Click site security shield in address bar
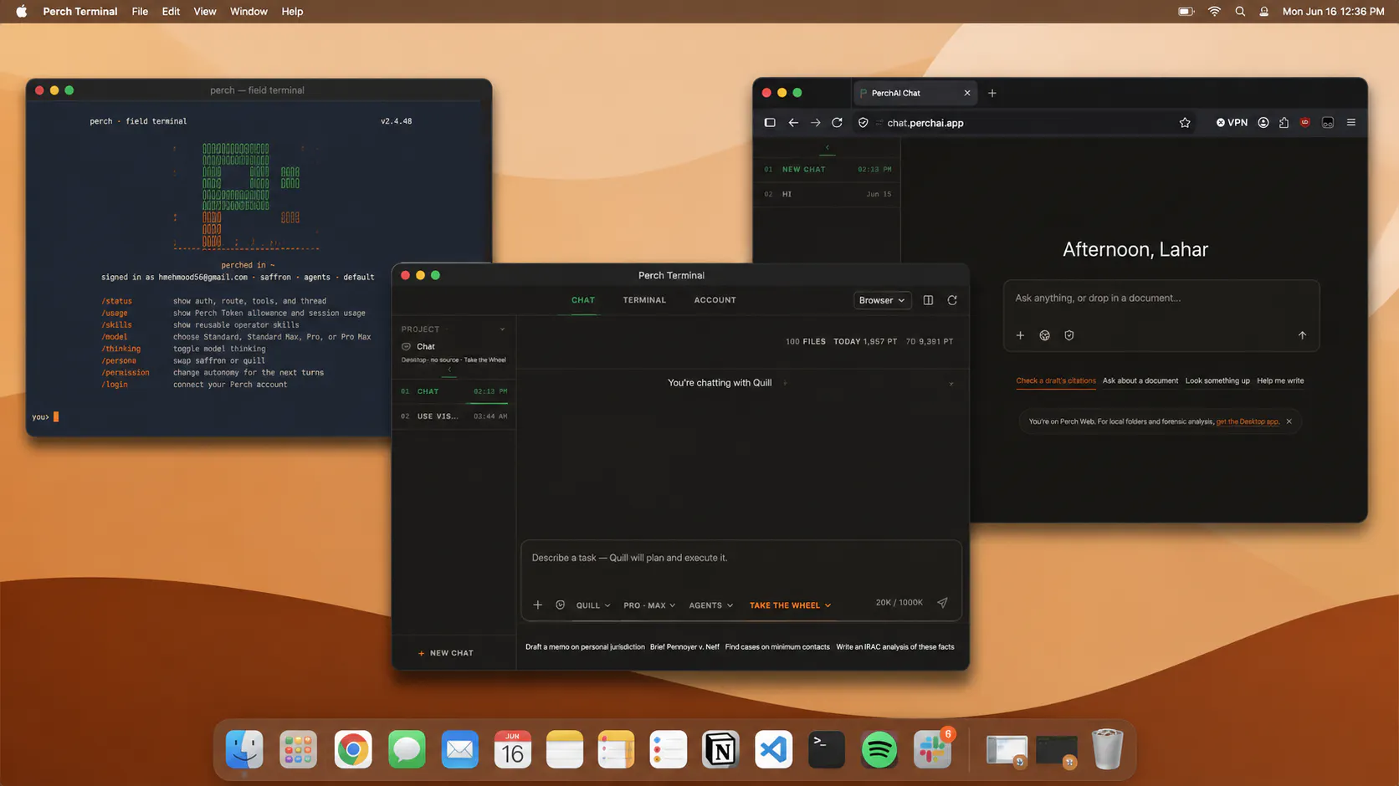This screenshot has height=786, width=1399. [x=863, y=123]
